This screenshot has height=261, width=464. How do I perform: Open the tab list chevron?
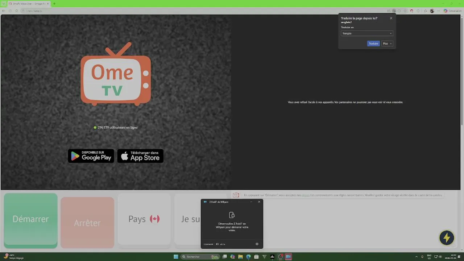[x=3, y=4]
